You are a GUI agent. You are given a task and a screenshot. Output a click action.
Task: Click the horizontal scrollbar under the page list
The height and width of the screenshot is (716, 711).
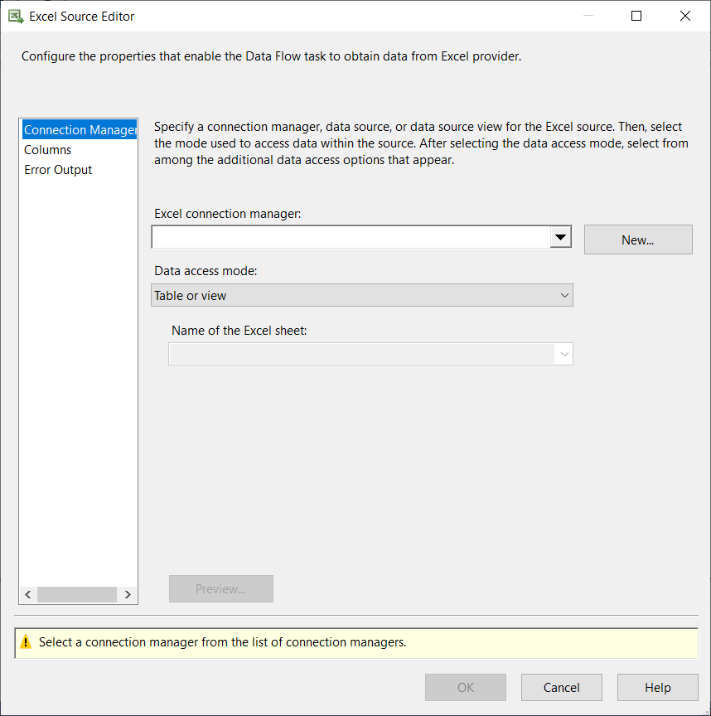pos(77,594)
